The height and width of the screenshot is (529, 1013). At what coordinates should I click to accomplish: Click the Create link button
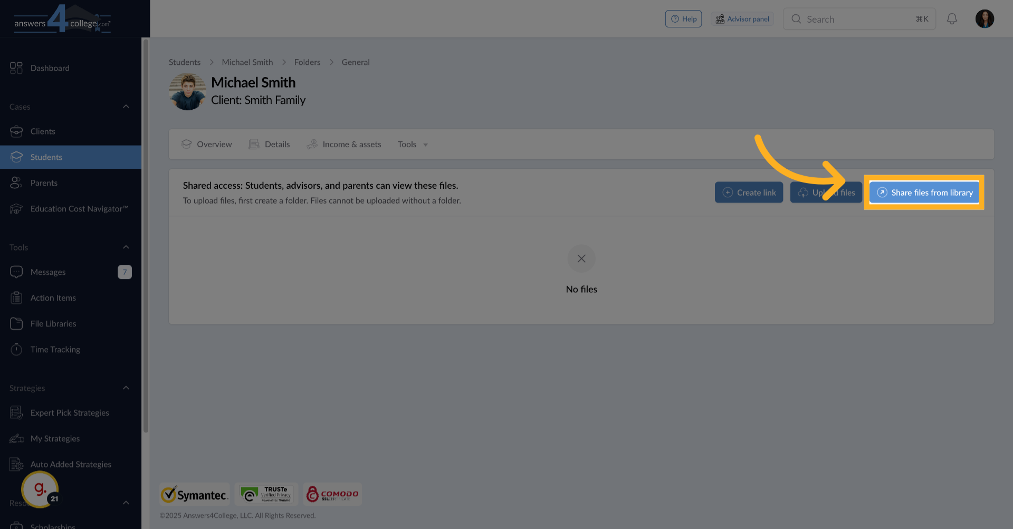pyautogui.click(x=749, y=193)
